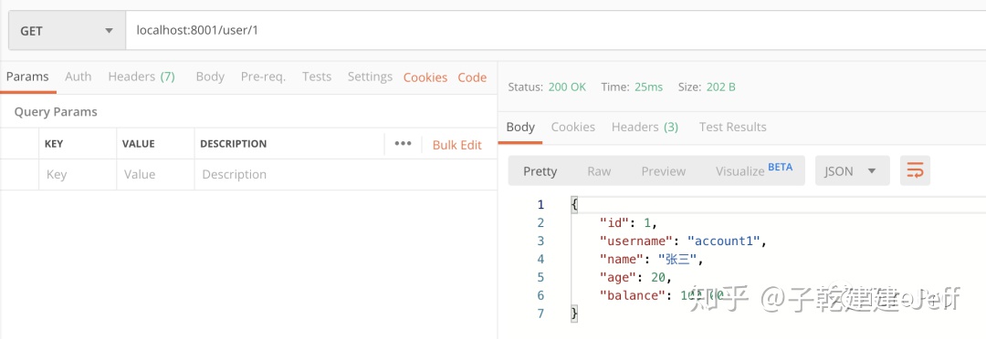Image resolution: width=986 pixels, height=339 pixels.
Task: Click the Value input in Query Params
Action: pos(155,175)
